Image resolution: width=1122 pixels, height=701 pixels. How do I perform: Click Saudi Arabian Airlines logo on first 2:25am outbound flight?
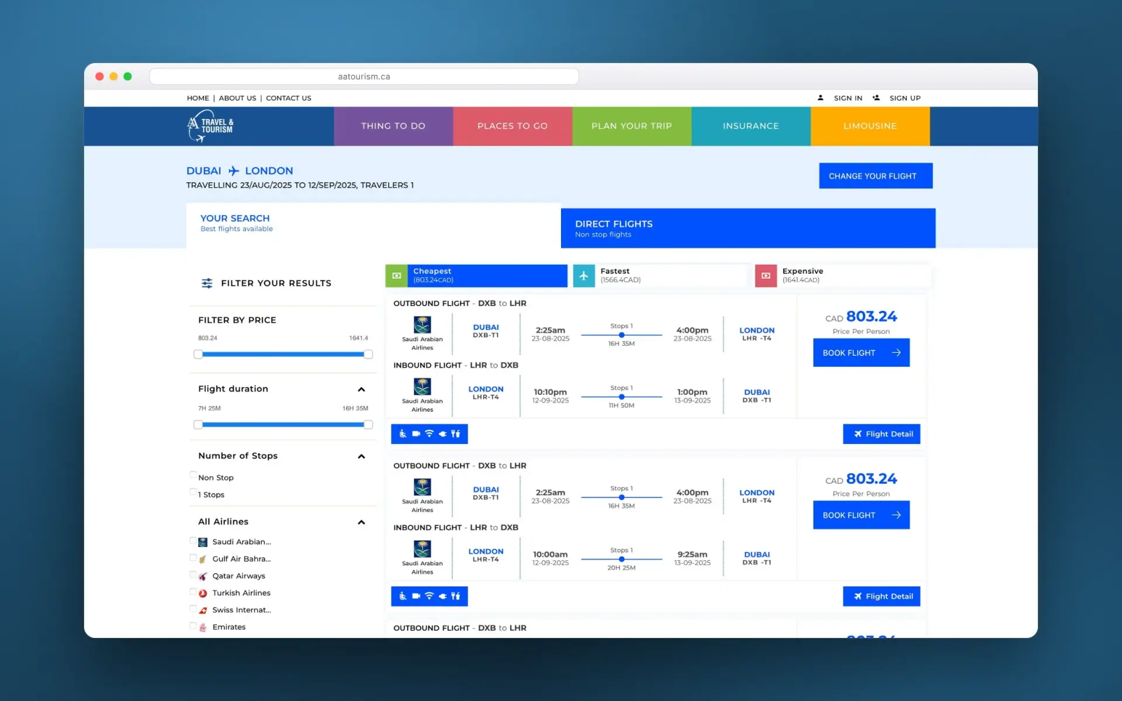423,325
